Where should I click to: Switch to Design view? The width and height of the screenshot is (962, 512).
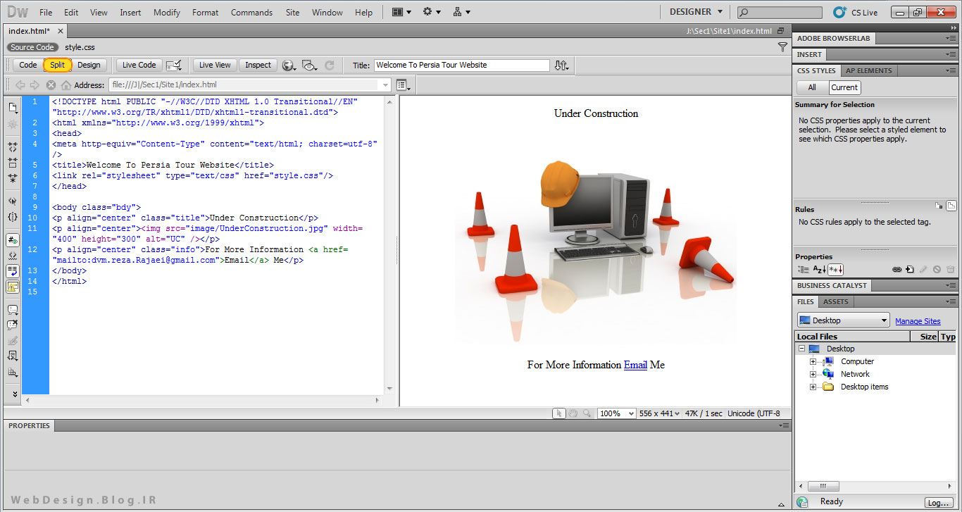[x=89, y=65]
